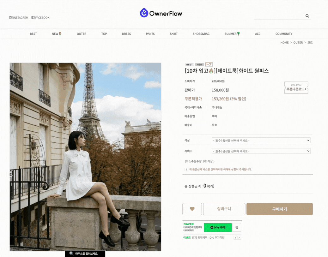328x257 pixels.
Task: Follow the HOME breadcrumb link
Action: pos(284,42)
